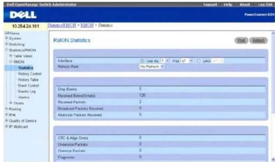275x162 pixels.
Task: Click the RMON Statistics heading
Action: pyautogui.click(x=72, y=40)
